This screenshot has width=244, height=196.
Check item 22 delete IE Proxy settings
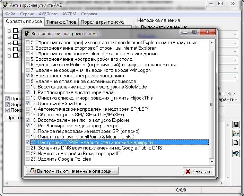[27, 153]
